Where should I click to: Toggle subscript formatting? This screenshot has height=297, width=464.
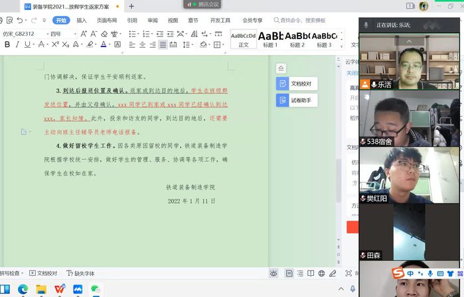66,44
